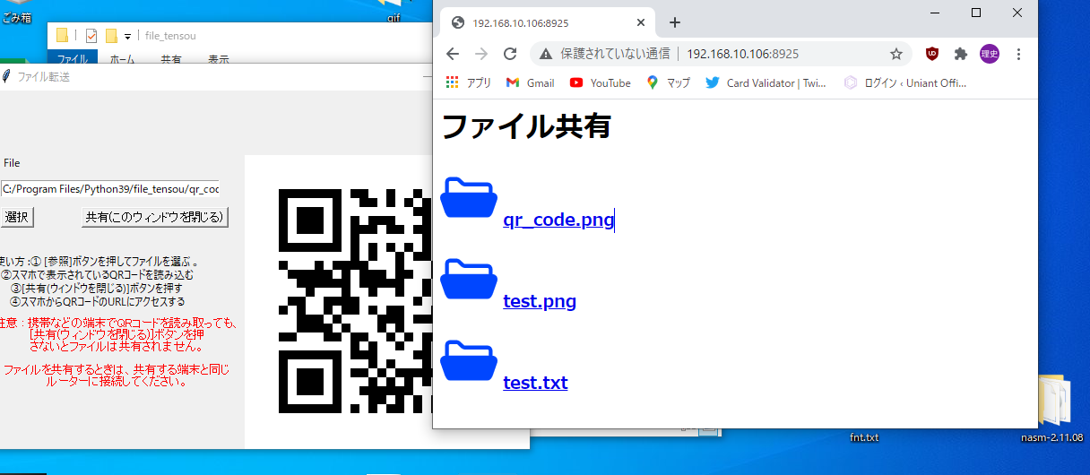The width and height of the screenshot is (1090, 475).
Task: Open the 表示 ribbon tab in Explorer
Action: [218, 59]
